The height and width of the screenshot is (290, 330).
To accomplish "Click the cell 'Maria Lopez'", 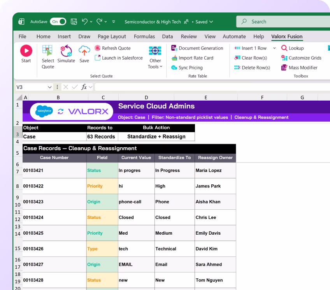I will coord(215,170).
